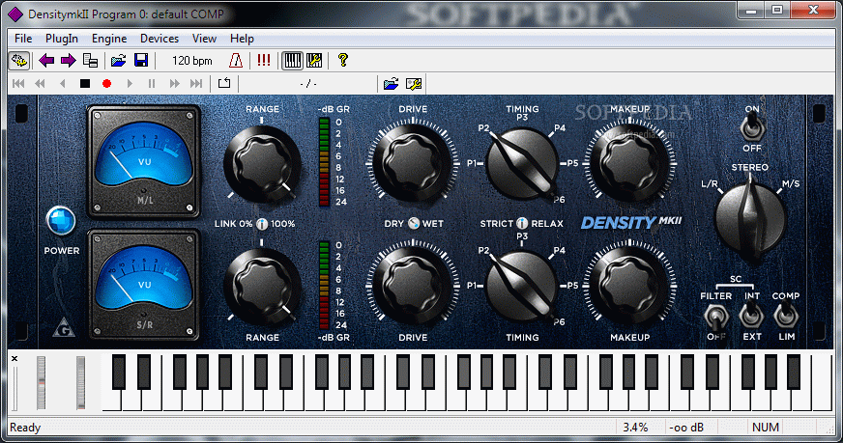Toggle the keyboard bar icon
Image resolution: width=843 pixels, height=443 pixels.
pyautogui.click(x=292, y=60)
